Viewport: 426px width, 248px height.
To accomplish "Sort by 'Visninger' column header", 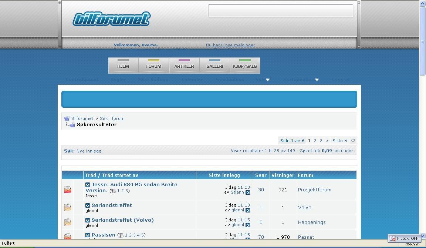I will tap(283, 175).
